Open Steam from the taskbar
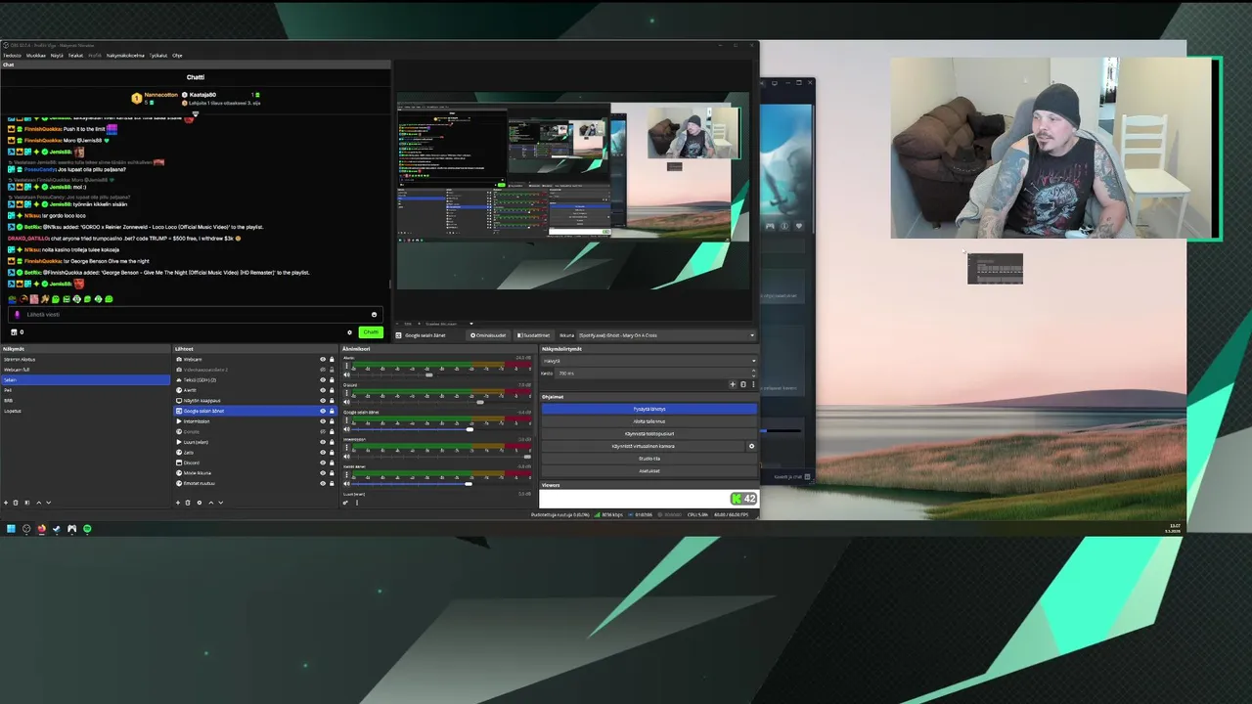Viewport: 1252px width, 704px height. point(56,528)
